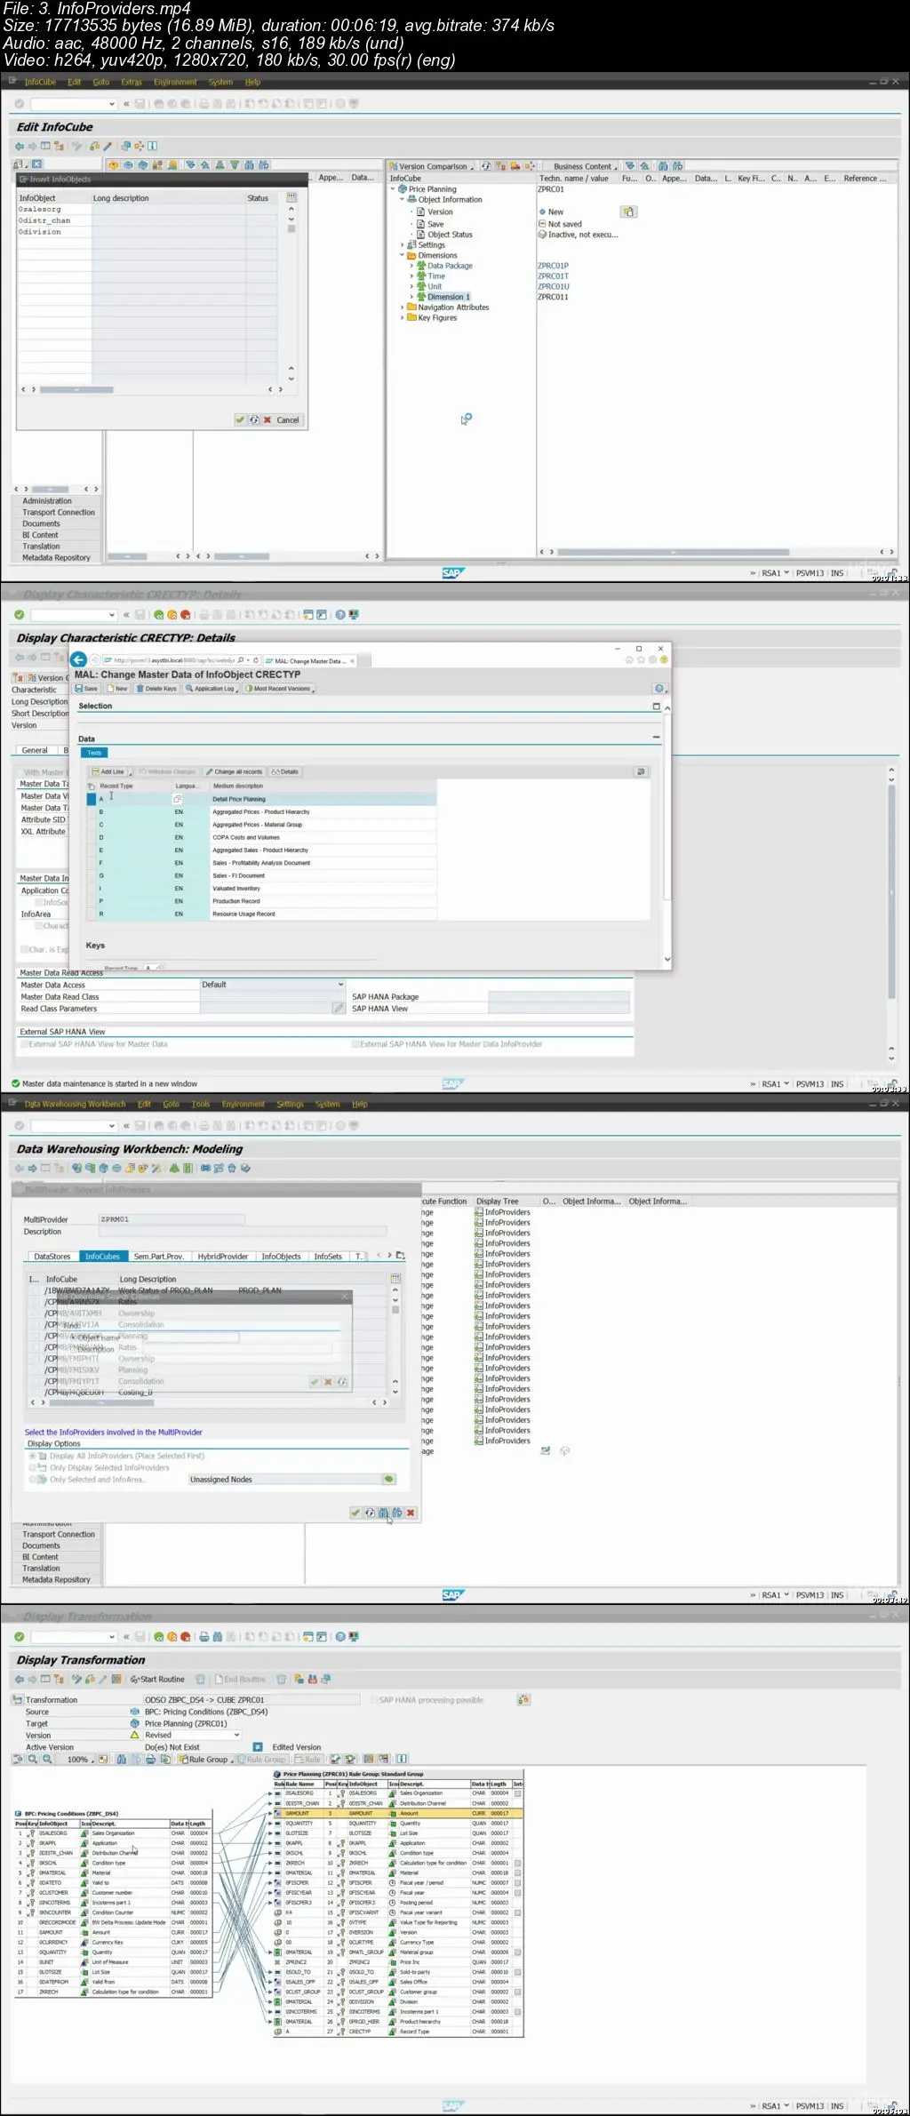Click the icon next to Unassigned Nodes field
The height and width of the screenshot is (2116, 910).
(389, 1479)
